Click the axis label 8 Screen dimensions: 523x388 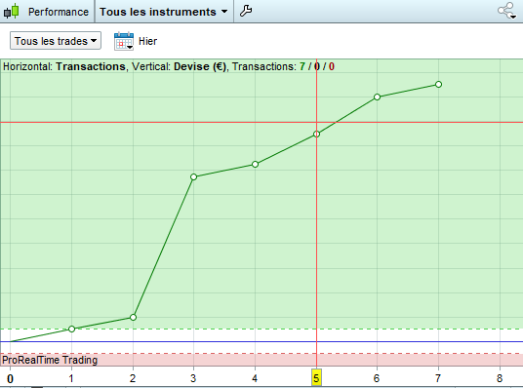click(x=500, y=378)
